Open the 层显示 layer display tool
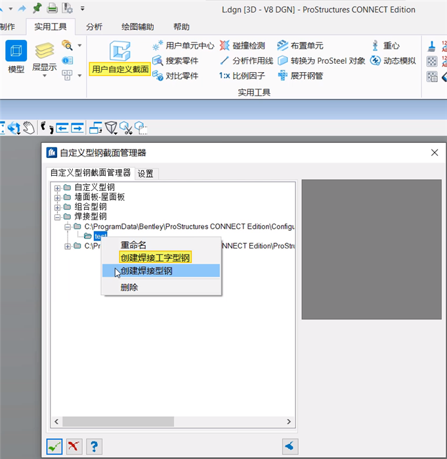The height and width of the screenshot is (459, 447). (44, 60)
